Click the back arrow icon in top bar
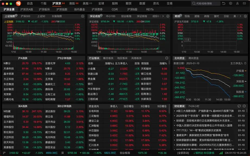 pos(224,3)
